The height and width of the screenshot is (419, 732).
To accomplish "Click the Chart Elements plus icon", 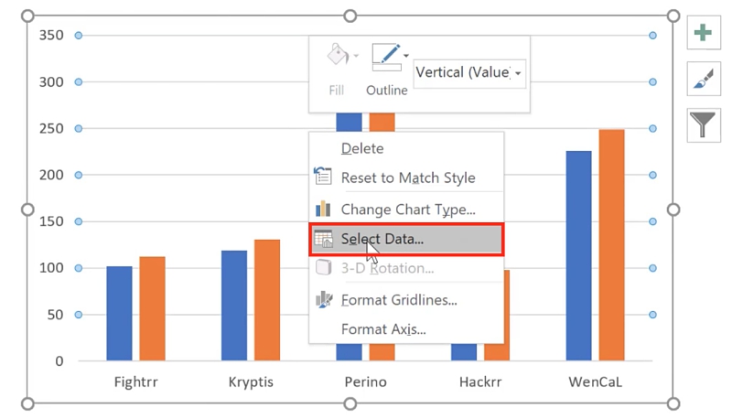I will (x=703, y=34).
